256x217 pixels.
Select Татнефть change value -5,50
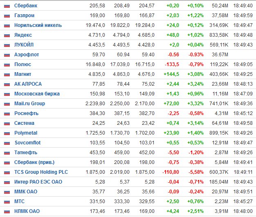coord(173,153)
